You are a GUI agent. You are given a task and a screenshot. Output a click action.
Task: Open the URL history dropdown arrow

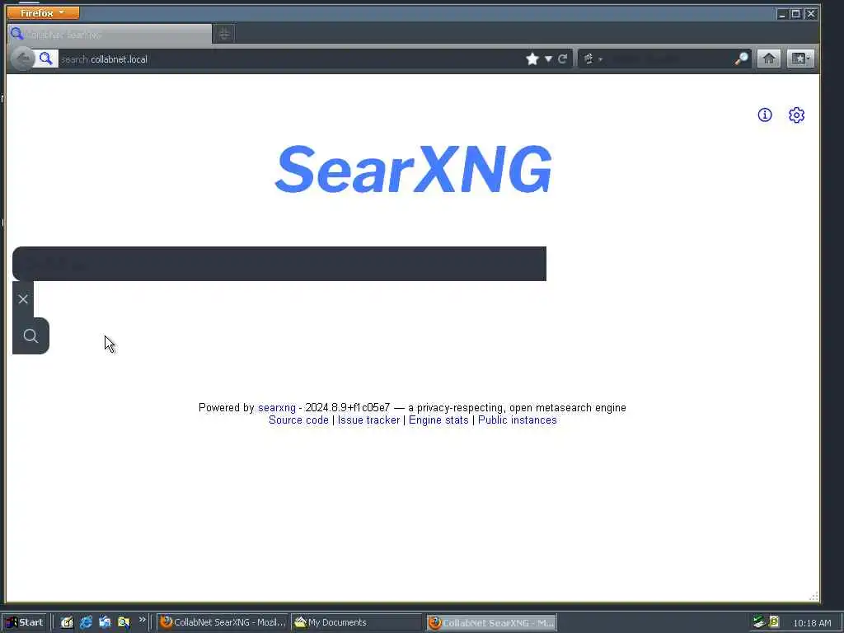[548, 59]
